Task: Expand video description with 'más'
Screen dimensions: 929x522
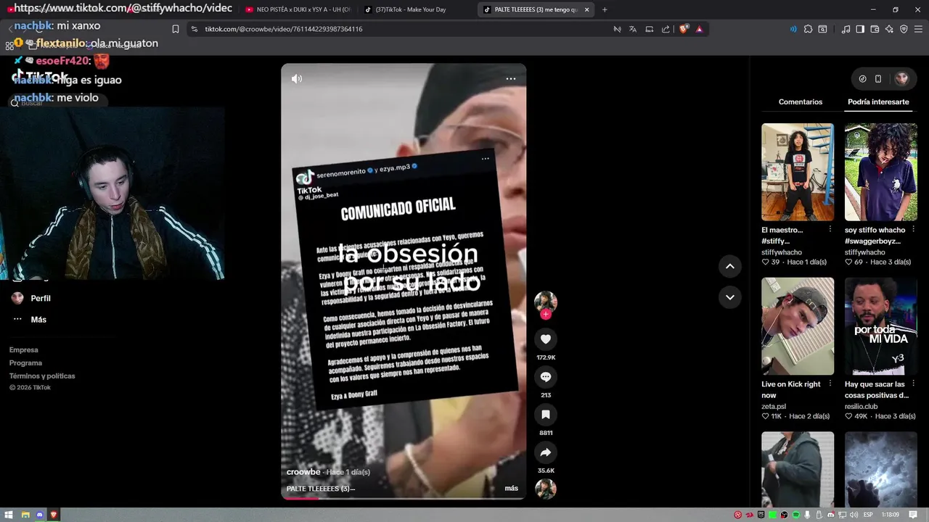Action: tap(512, 489)
